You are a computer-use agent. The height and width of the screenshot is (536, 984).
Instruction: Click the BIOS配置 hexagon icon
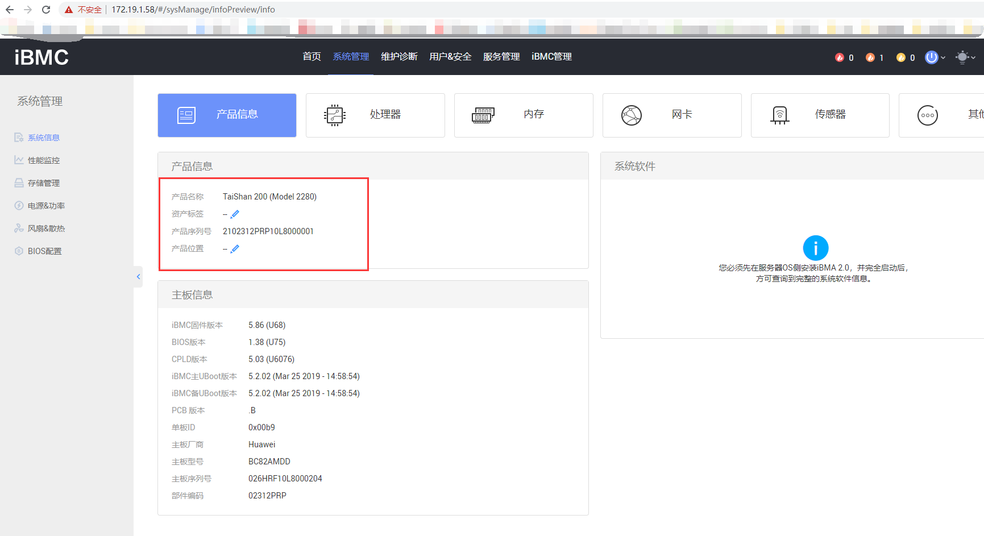19,251
